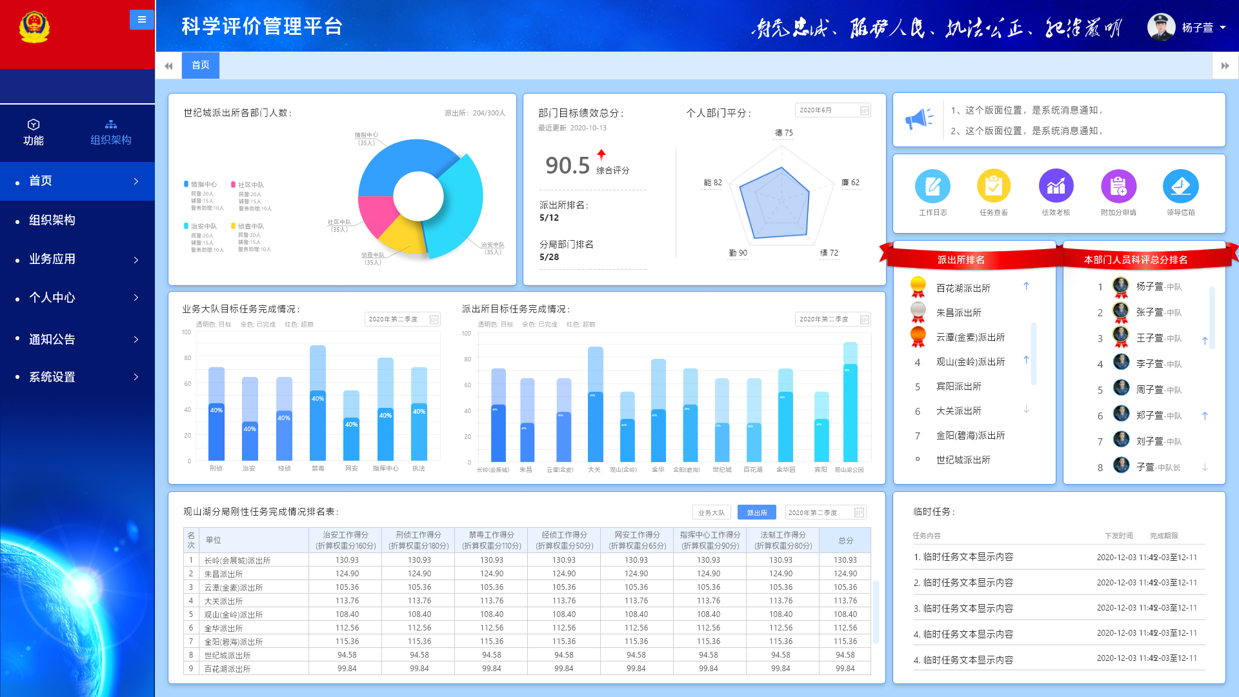Screen dimensions: 1239x697
Task: Toggle the sidebar hamburger menu button
Action: point(142,19)
